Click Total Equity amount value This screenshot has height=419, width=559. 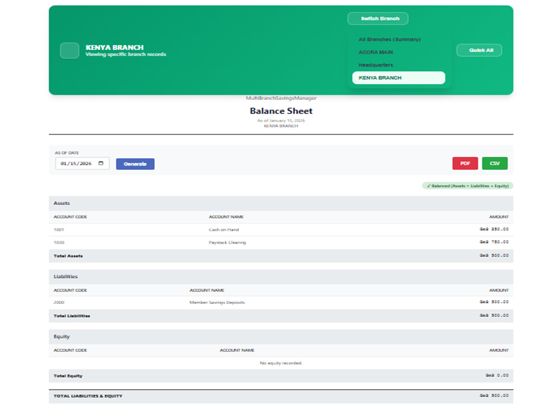(497, 375)
